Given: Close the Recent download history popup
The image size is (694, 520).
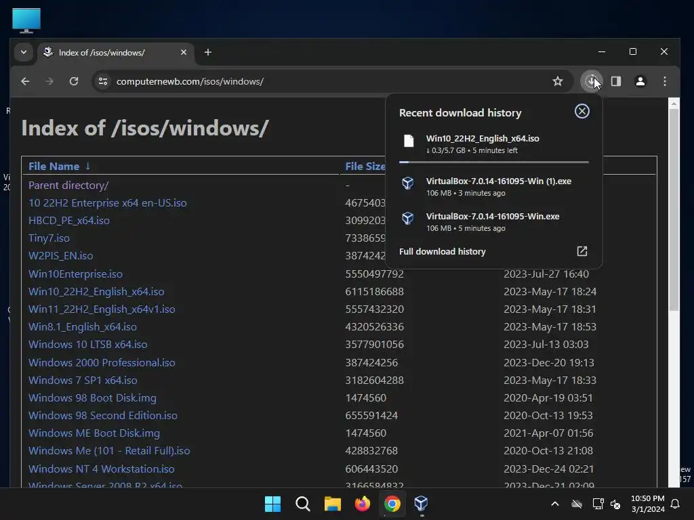Looking at the screenshot, I should coord(582,111).
